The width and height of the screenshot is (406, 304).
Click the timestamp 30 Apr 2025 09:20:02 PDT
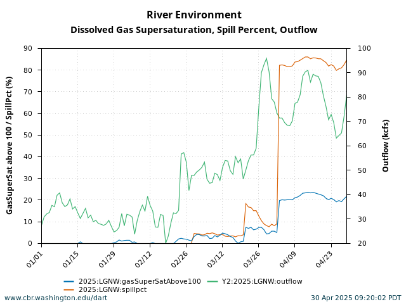click(x=356, y=298)
